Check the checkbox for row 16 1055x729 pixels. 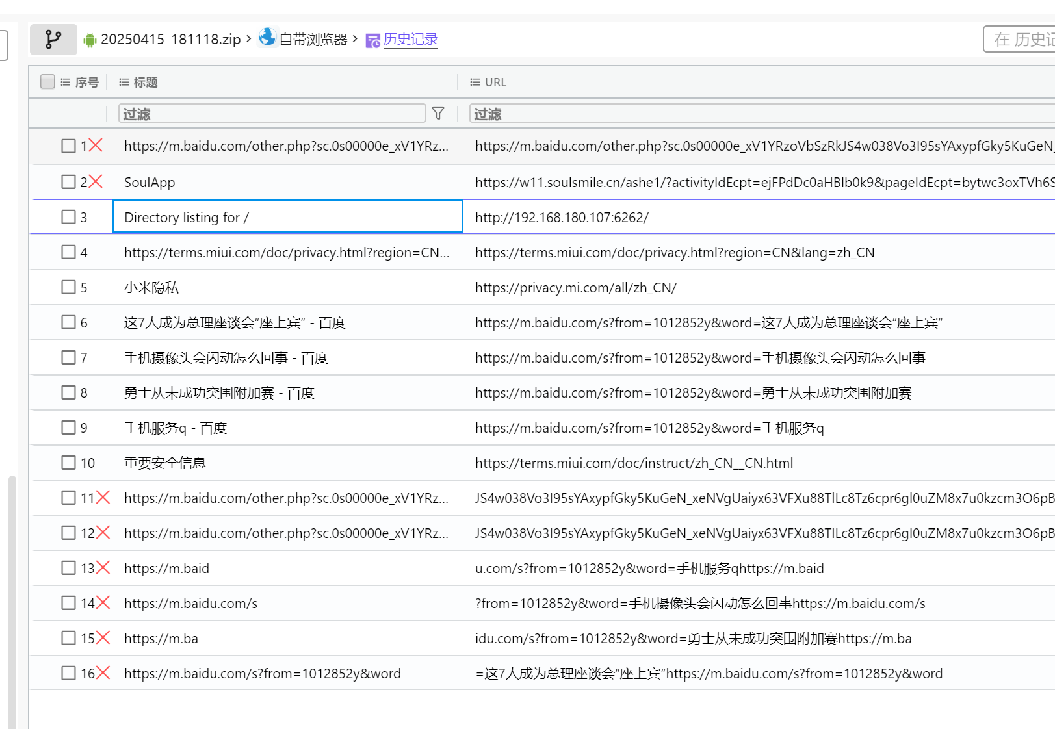click(x=68, y=673)
